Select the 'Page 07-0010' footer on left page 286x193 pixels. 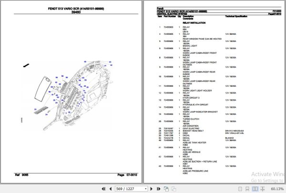click(x=127, y=175)
